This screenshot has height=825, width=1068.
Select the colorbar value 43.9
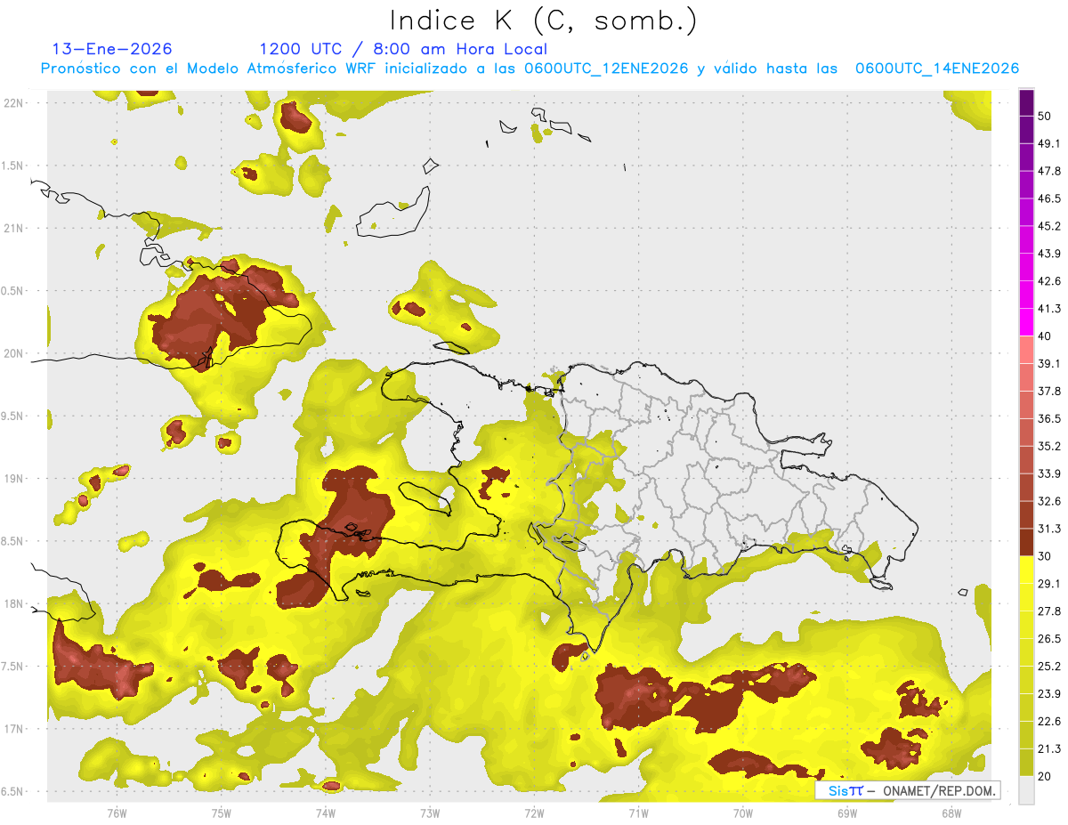pyautogui.click(x=1049, y=254)
